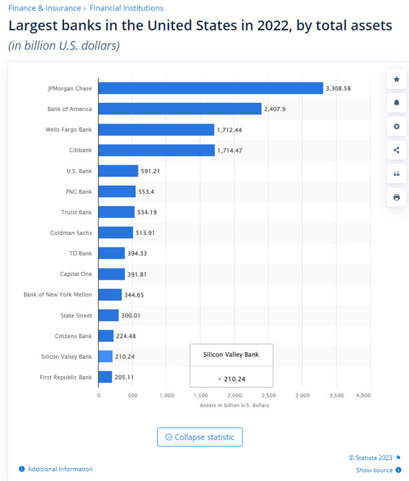Open the gear settings icon
This screenshot has height=481, width=409.
click(396, 126)
